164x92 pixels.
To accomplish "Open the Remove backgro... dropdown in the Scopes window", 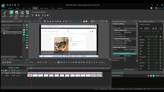I will point(122,76).
